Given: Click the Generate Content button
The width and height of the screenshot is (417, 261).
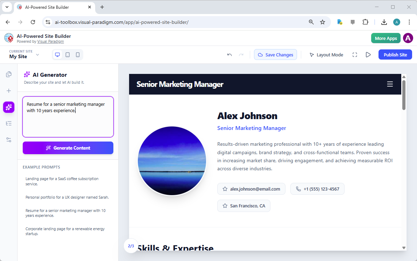Looking at the screenshot, I should click(x=68, y=148).
